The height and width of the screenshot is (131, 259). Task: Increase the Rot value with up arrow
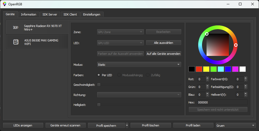207,78
